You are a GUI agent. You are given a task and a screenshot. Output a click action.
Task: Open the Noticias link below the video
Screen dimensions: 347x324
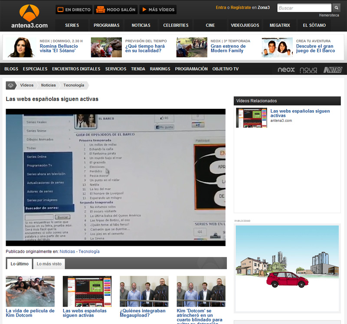67,252
